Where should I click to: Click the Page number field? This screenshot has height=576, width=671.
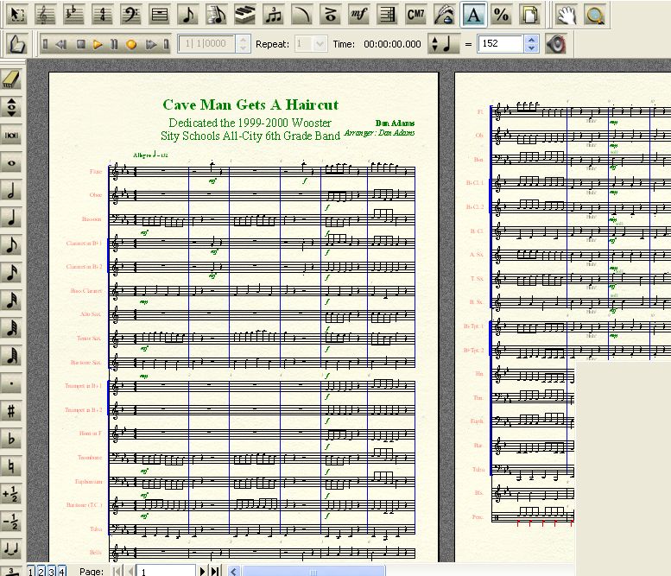click(x=167, y=572)
